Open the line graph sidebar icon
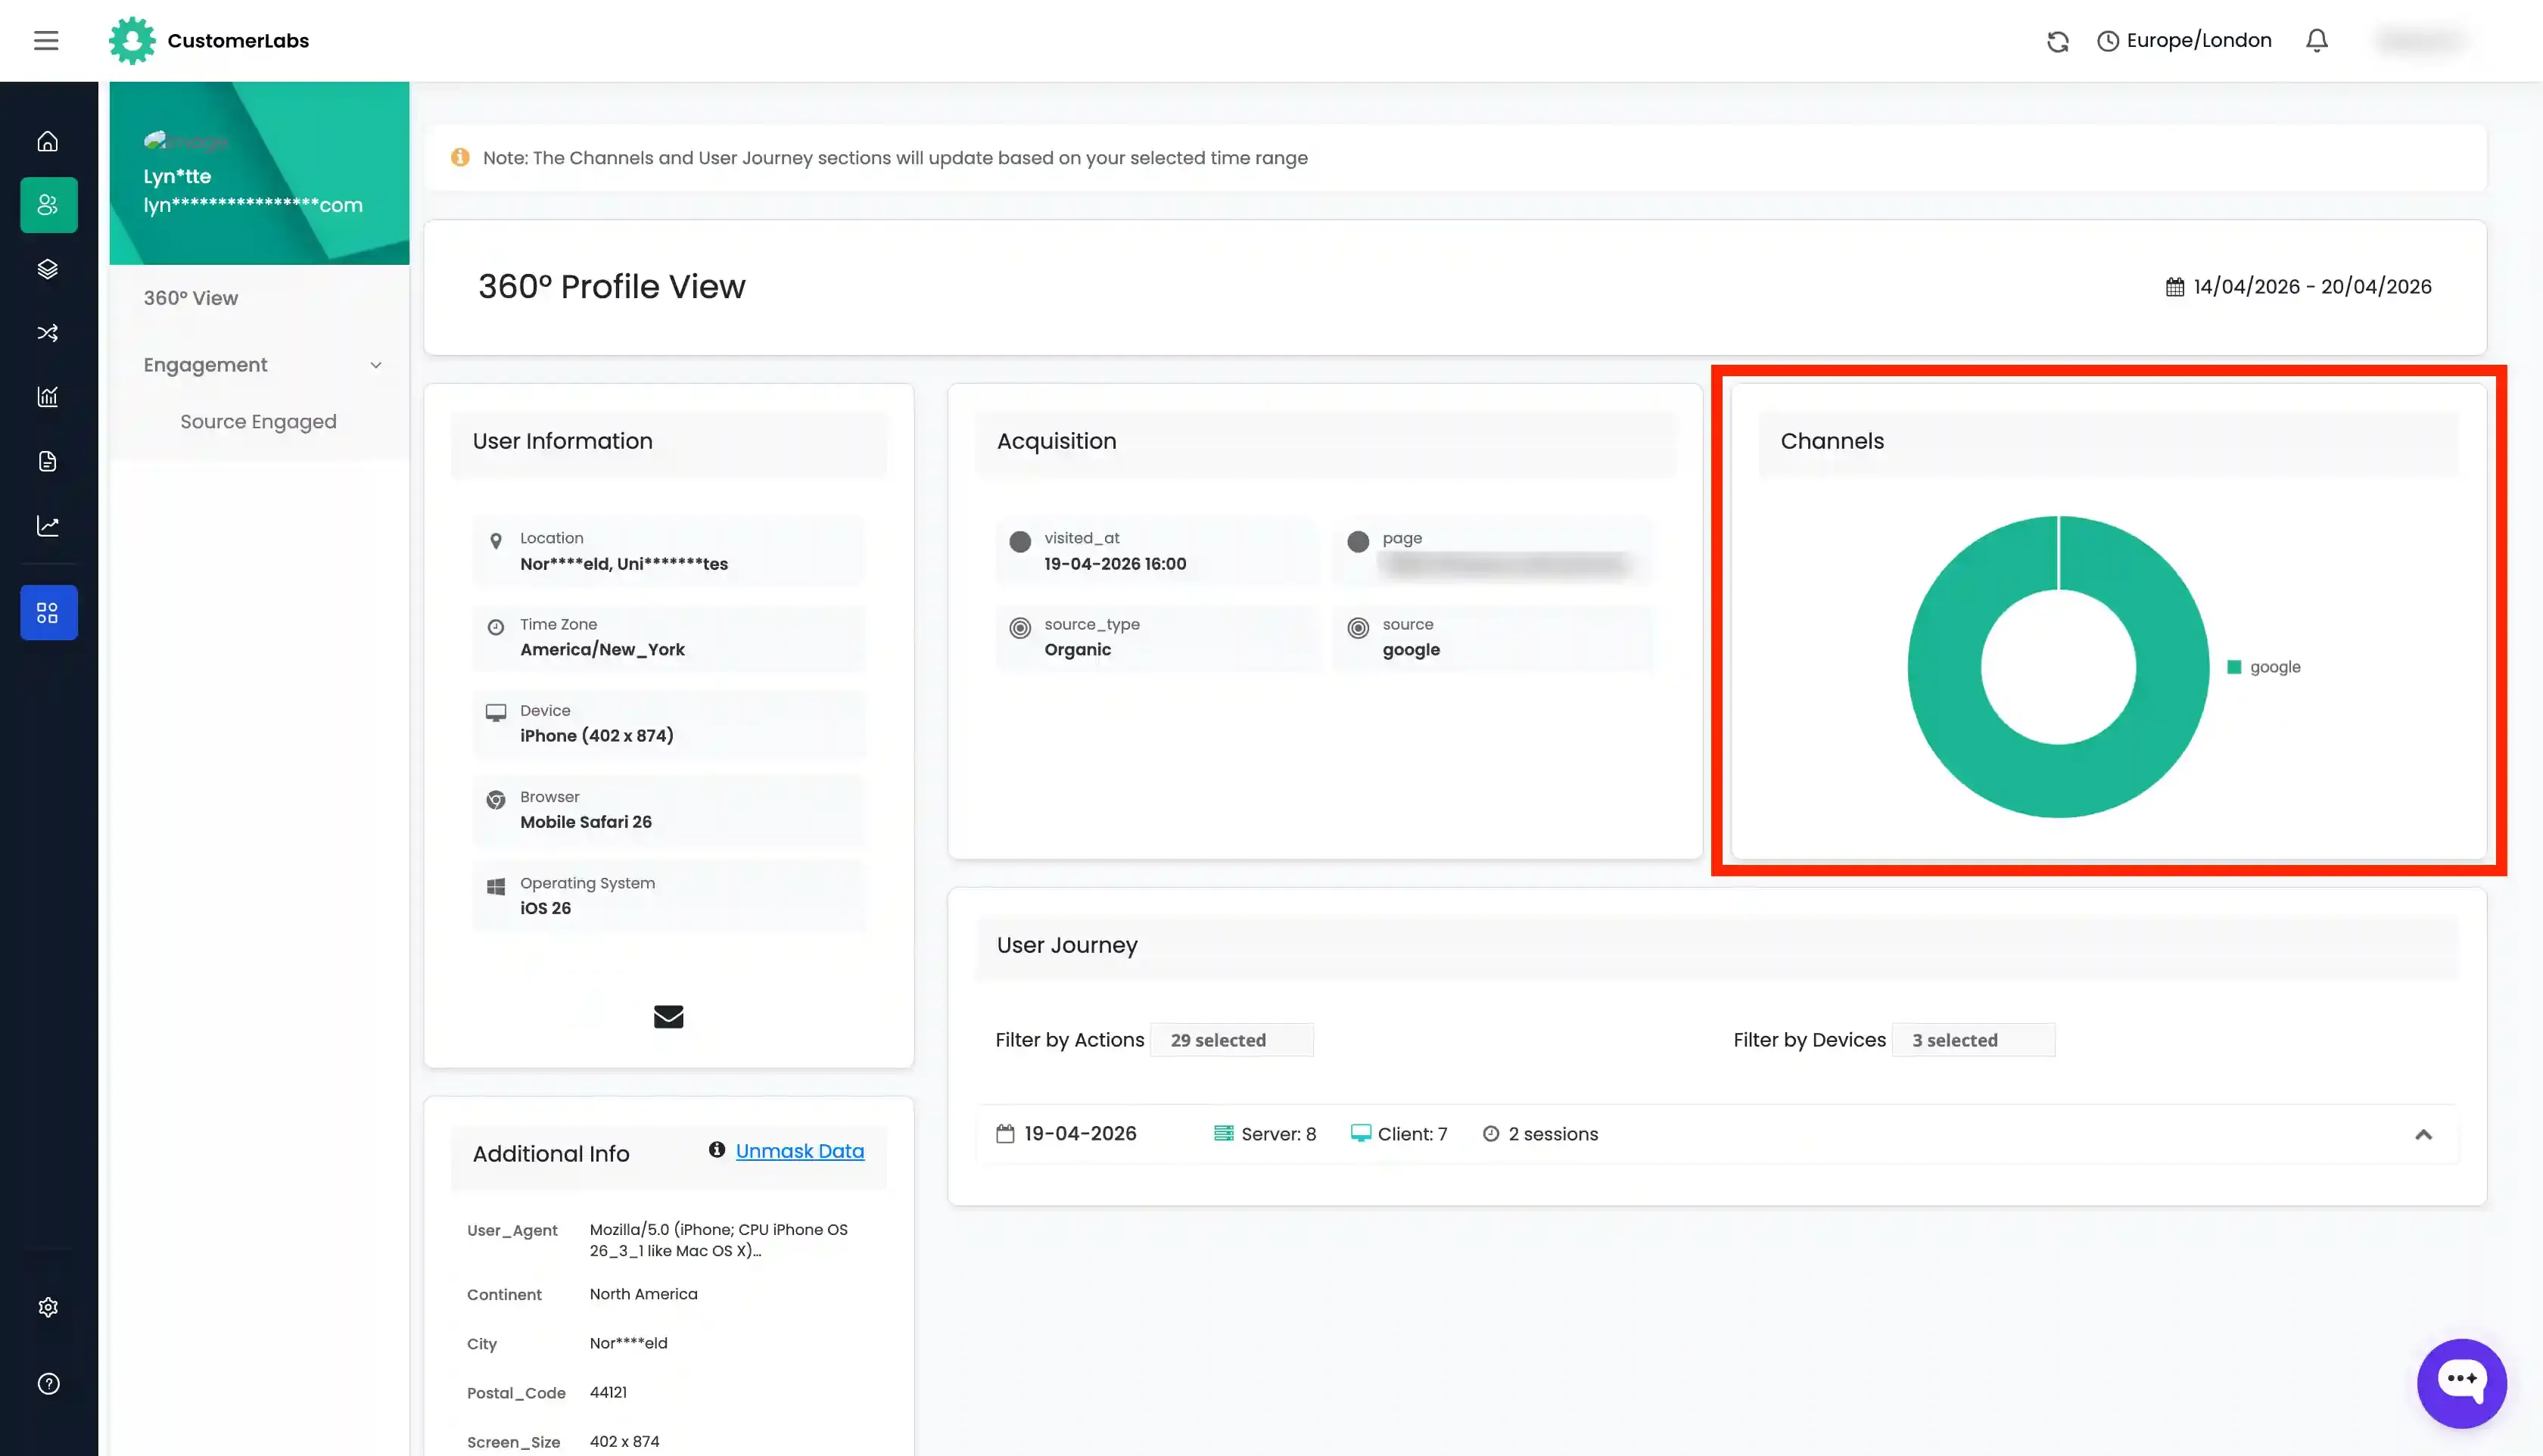Image resolution: width=2543 pixels, height=1456 pixels. click(48, 526)
